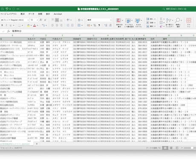
Task: Apply red font color
Action: 35,25
